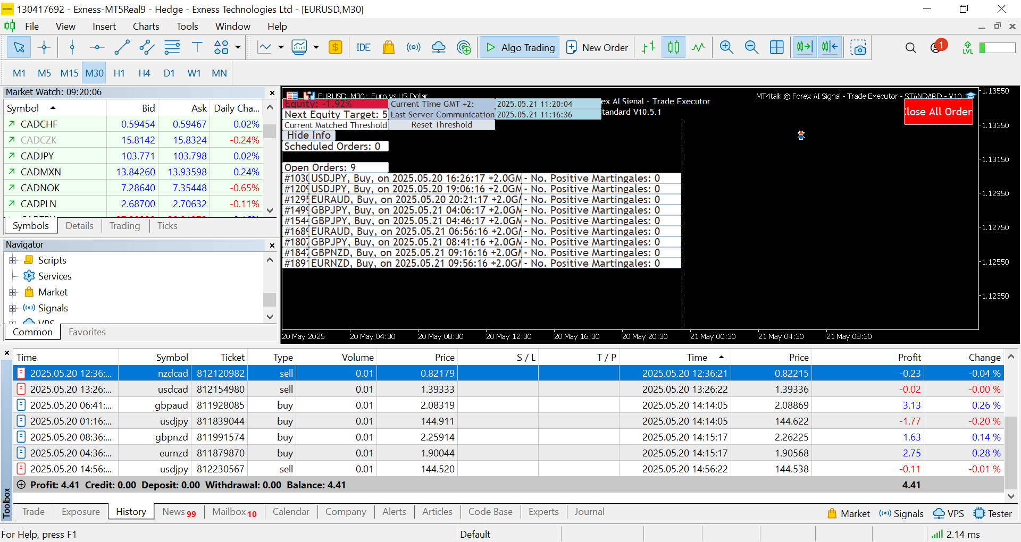The image size is (1021, 542).
Task: Open the search magnifier icon
Action: click(910, 48)
